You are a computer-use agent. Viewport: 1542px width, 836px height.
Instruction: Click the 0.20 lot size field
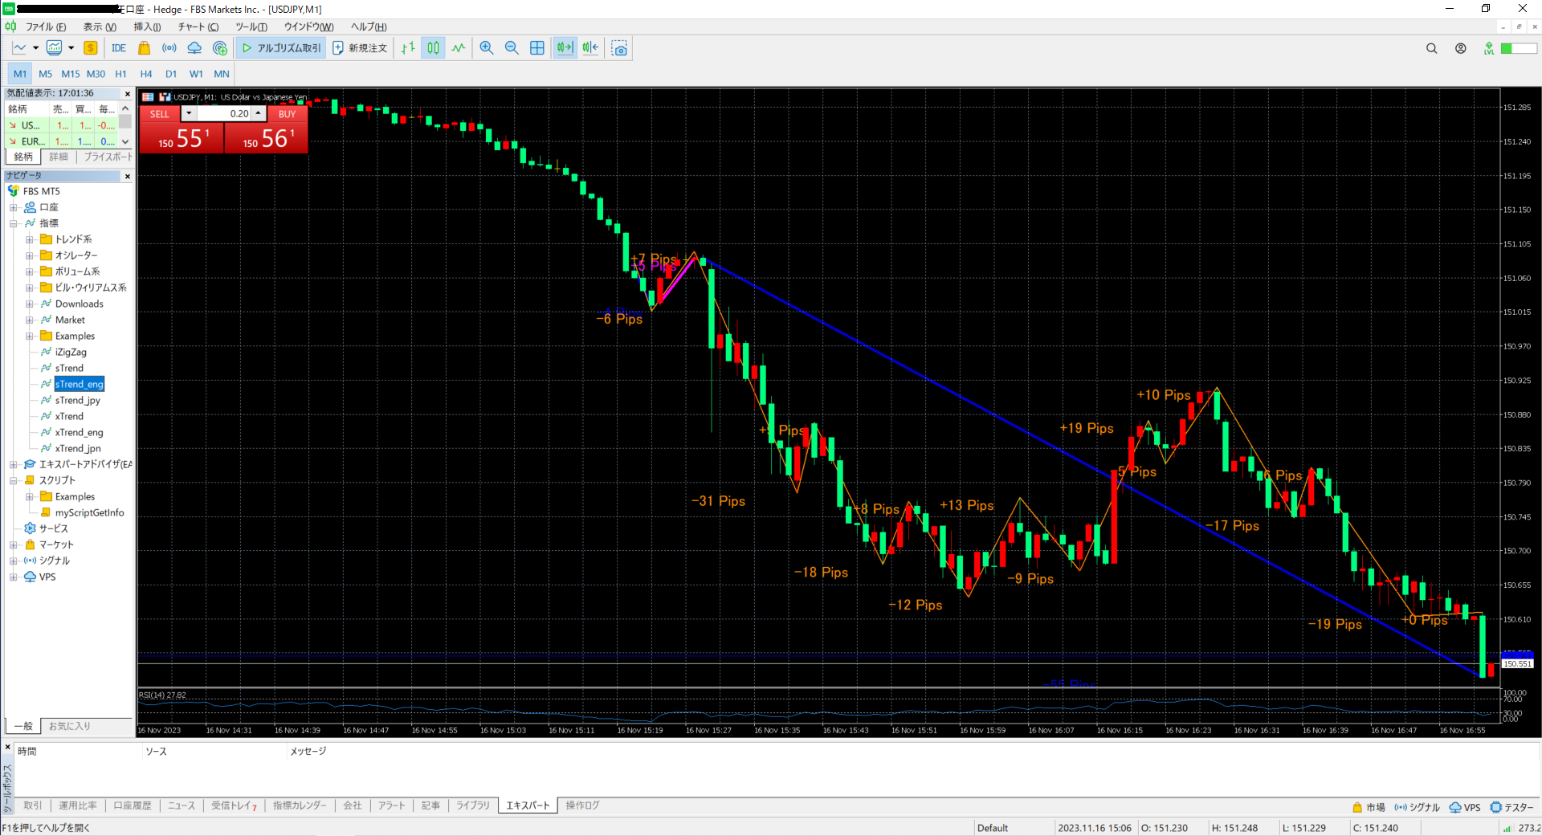225,114
